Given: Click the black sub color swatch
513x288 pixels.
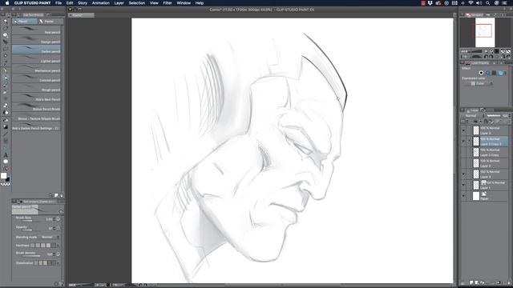Looking at the screenshot, I should coord(7,179).
